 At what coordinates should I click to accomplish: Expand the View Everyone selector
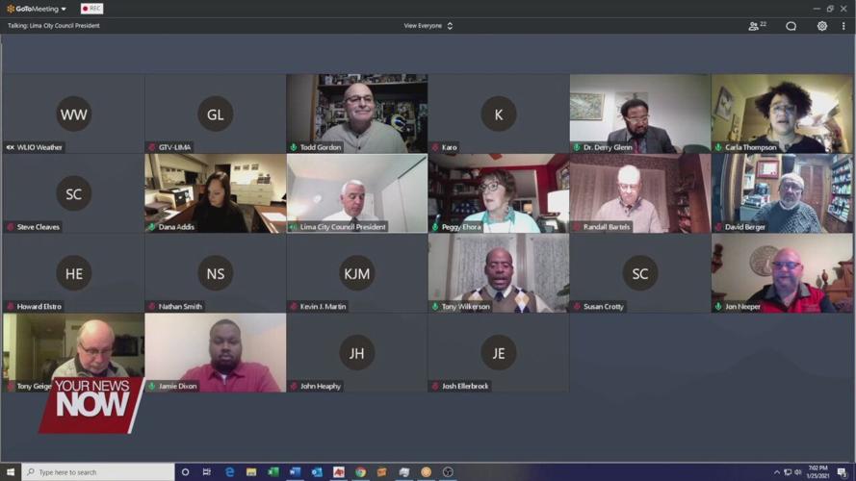click(x=428, y=26)
